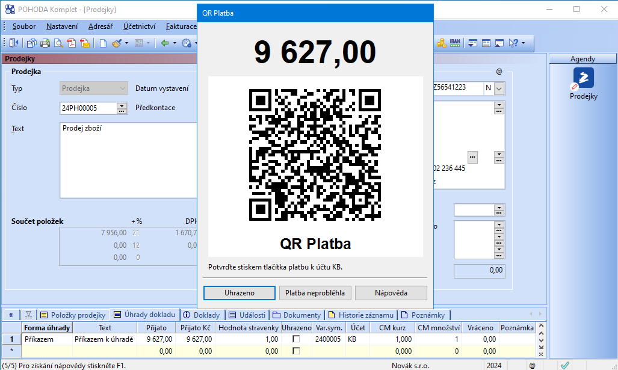Switch to the Doklady tab
Image resolution: width=618 pixels, height=370 pixels.
(202, 315)
